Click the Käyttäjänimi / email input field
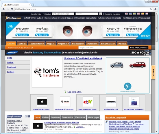This screenshot has width=159, height=134. [63, 14]
